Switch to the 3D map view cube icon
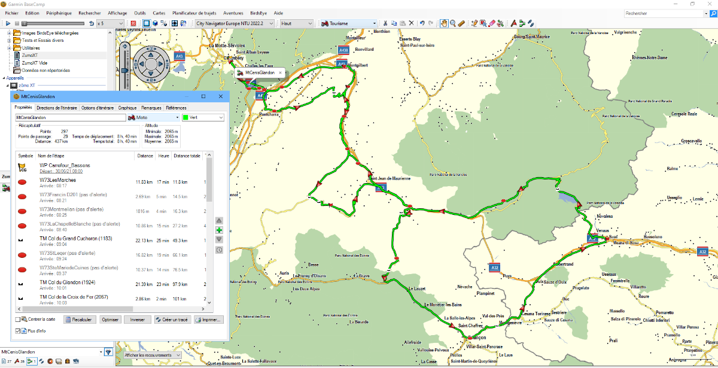The image size is (718, 368). click(155, 23)
